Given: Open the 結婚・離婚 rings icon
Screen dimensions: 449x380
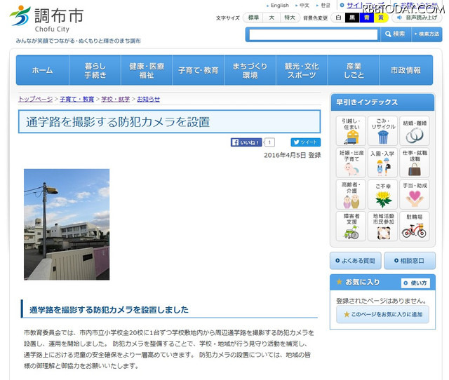Looking at the screenshot, I should click(415, 131).
